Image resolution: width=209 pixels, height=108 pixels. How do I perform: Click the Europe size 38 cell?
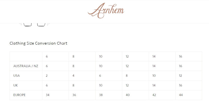point(101,95)
